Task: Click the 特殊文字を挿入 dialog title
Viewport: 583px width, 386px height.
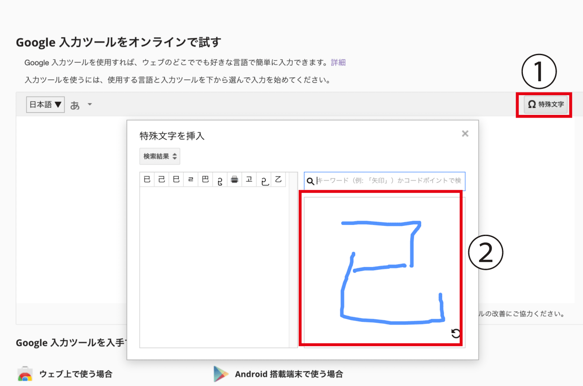Action: 172,136
